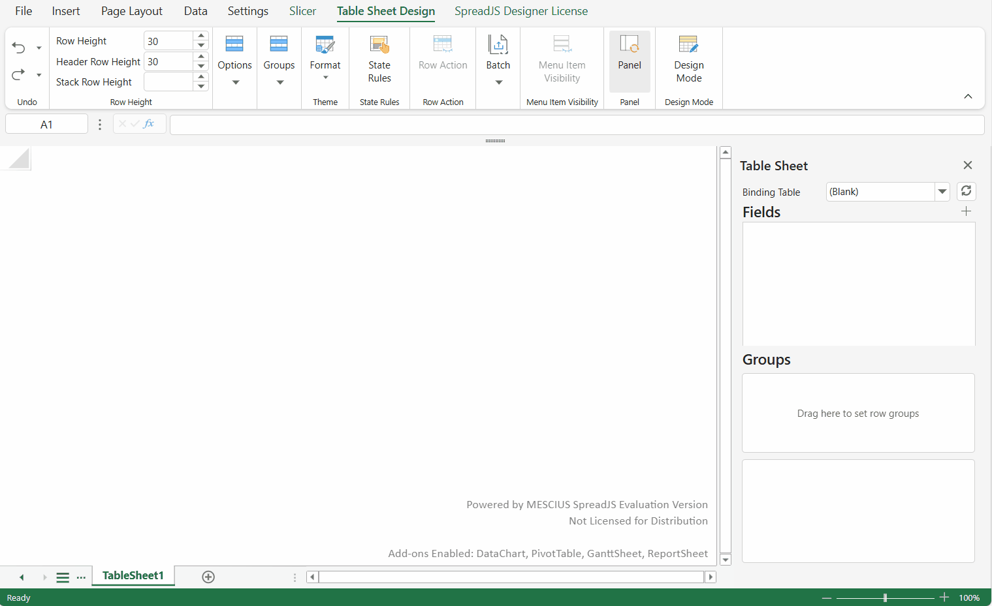Collapse the ribbon with the chevron

coord(968,97)
